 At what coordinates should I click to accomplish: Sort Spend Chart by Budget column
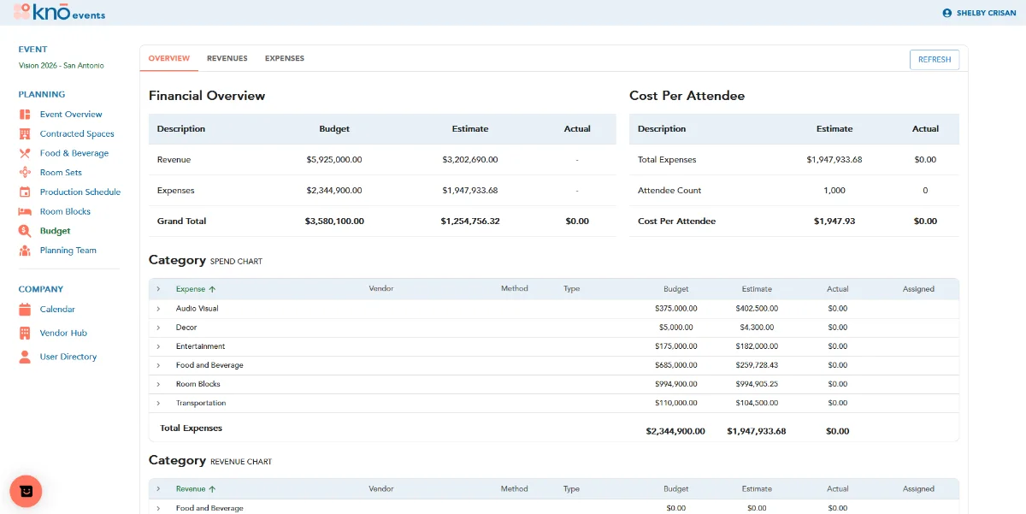click(x=675, y=289)
